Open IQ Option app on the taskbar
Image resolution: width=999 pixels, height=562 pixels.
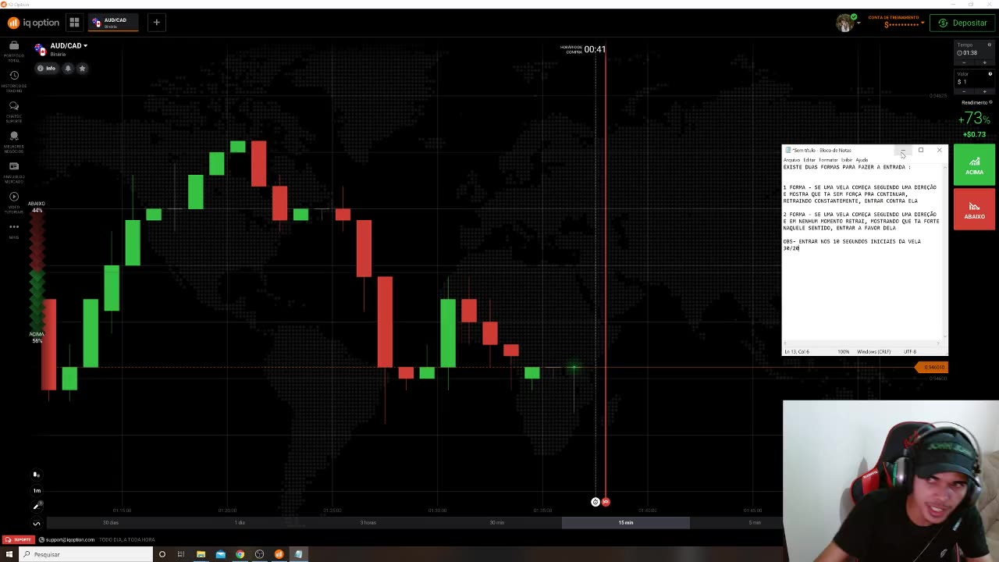pos(279,554)
